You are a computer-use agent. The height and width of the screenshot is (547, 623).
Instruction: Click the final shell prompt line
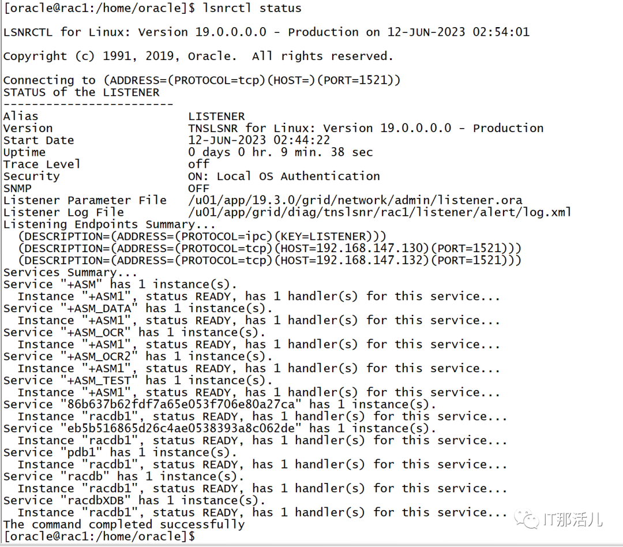pyautogui.click(x=99, y=537)
